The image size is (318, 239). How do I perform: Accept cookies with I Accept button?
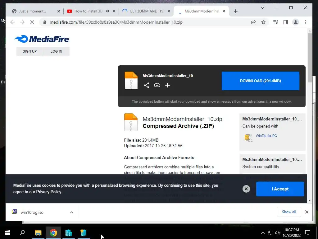[x=280, y=189]
